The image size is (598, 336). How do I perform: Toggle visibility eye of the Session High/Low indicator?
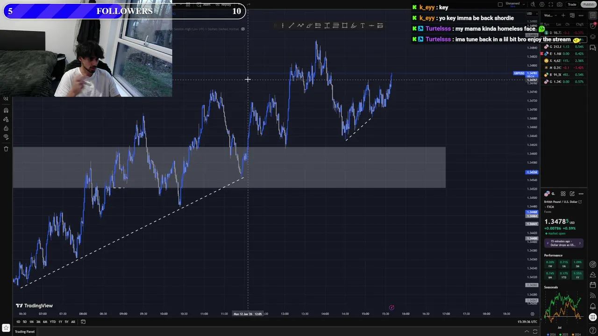[243, 29]
